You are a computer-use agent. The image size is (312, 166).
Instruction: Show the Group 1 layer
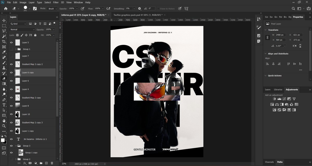coord(11,49)
